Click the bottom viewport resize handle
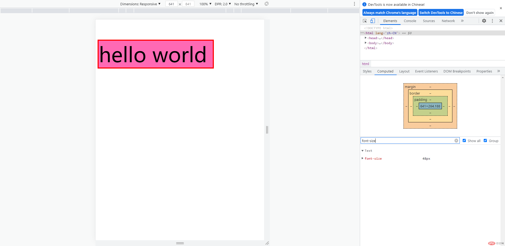This screenshot has width=505, height=246. tap(180, 243)
